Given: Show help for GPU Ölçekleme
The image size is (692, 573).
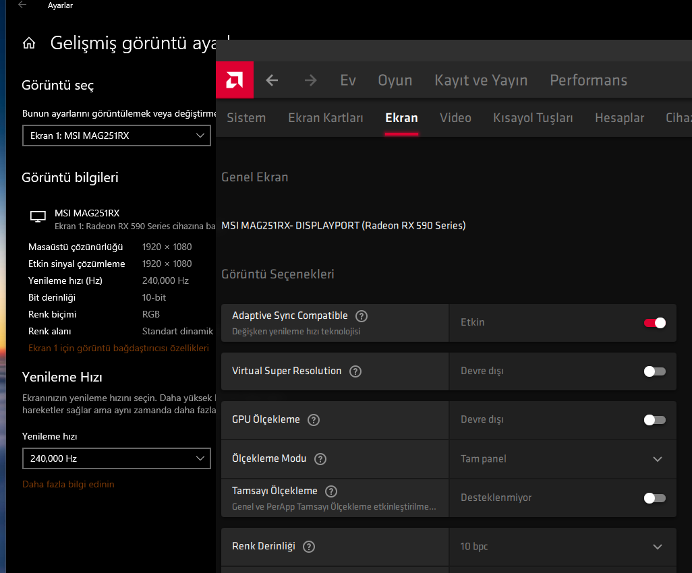Looking at the screenshot, I should (x=314, y=420).
